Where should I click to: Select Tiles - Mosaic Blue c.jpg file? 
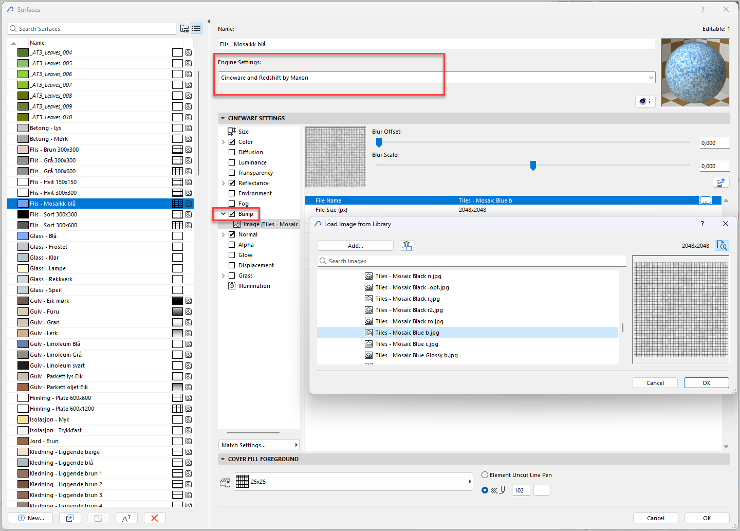pyautogui.click(x=406, y=344)
